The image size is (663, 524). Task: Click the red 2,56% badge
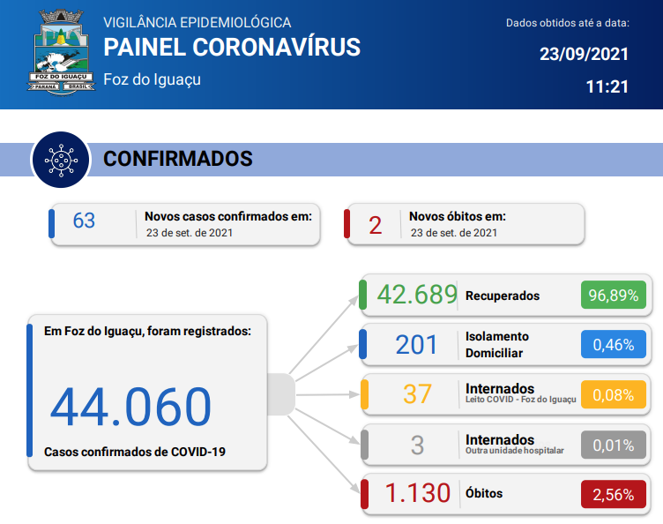pyautogui.click(x=614, y=494)
